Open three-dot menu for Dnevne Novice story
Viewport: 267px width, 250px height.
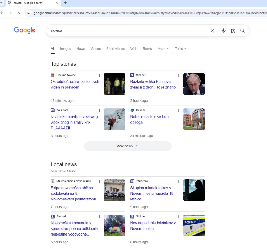click(x=99, y=75)
